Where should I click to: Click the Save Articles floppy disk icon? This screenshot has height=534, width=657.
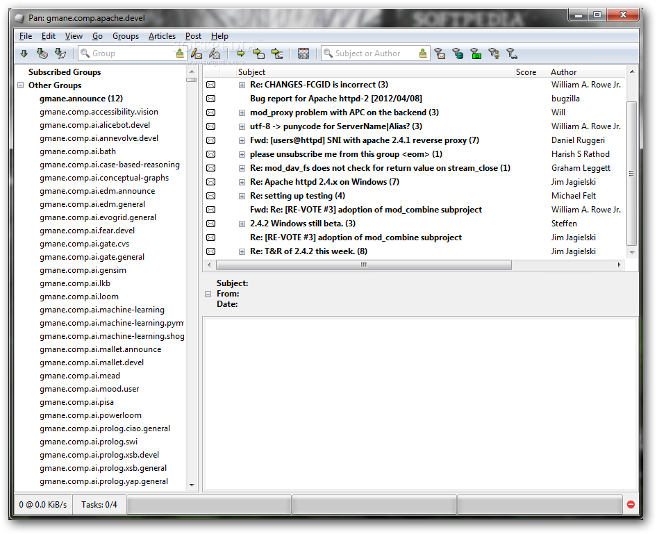click(x=303, y=53)
